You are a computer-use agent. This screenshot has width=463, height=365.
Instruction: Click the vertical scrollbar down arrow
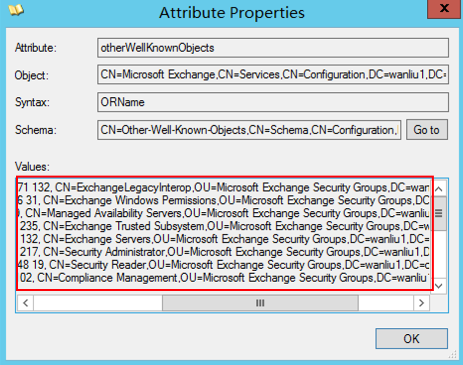click(439, 286)
